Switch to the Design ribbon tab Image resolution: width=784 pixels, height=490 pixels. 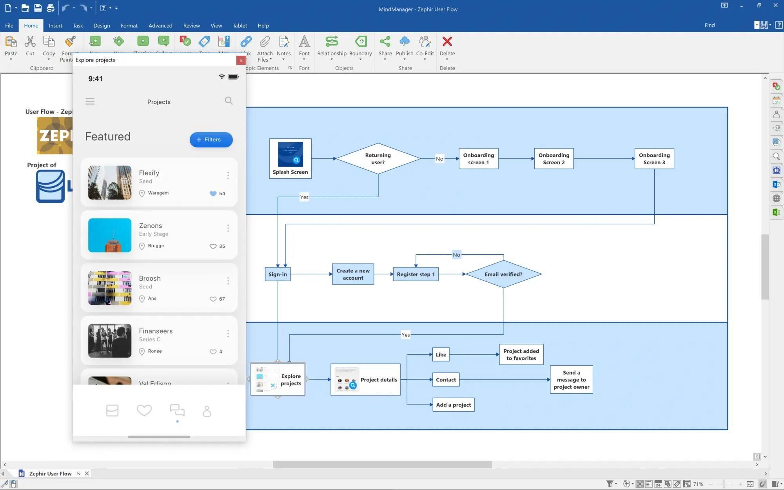(x=102, y=25)
